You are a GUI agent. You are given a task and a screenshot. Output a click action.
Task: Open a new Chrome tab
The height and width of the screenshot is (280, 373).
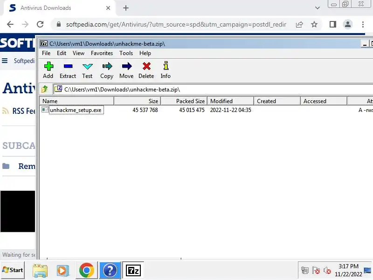tap(126, 8)
